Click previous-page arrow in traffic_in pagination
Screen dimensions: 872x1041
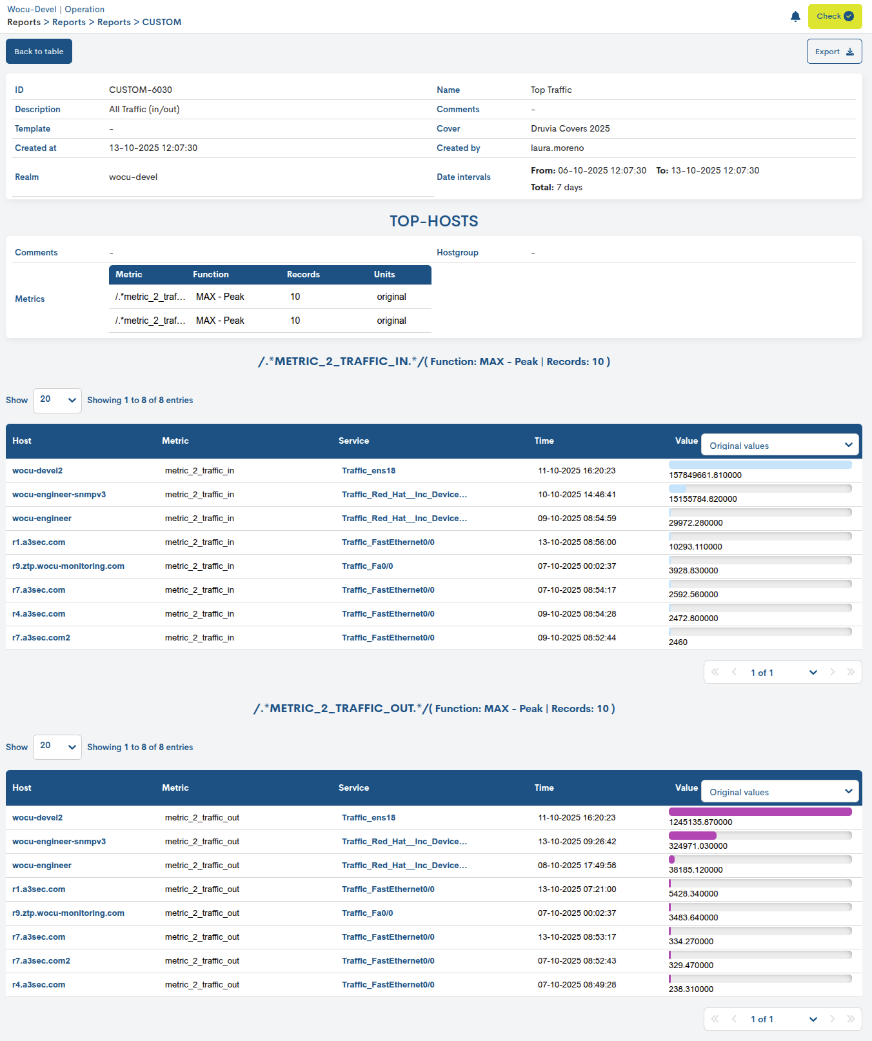(734, 673)
